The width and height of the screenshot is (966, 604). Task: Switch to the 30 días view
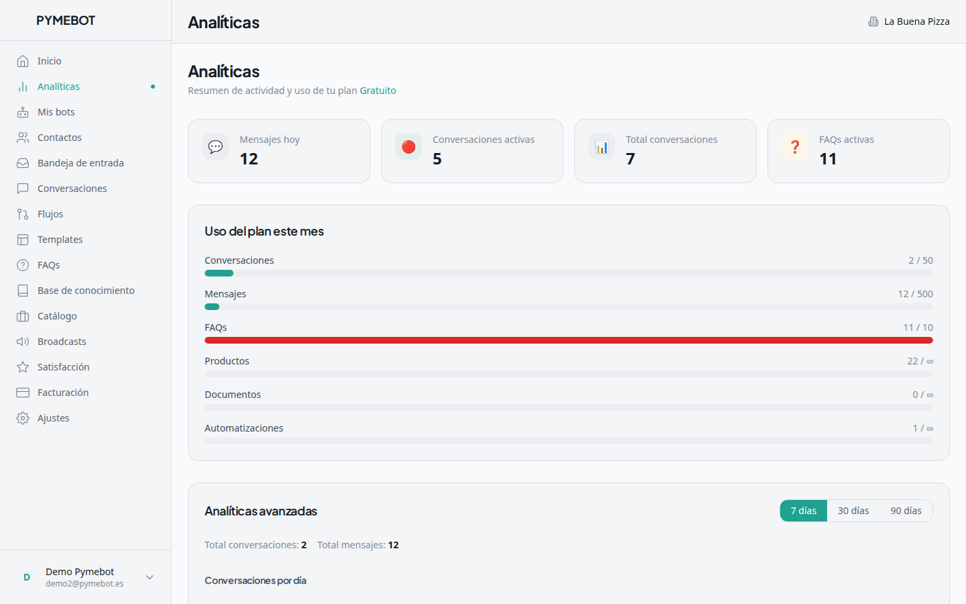[x=853, y=511]
